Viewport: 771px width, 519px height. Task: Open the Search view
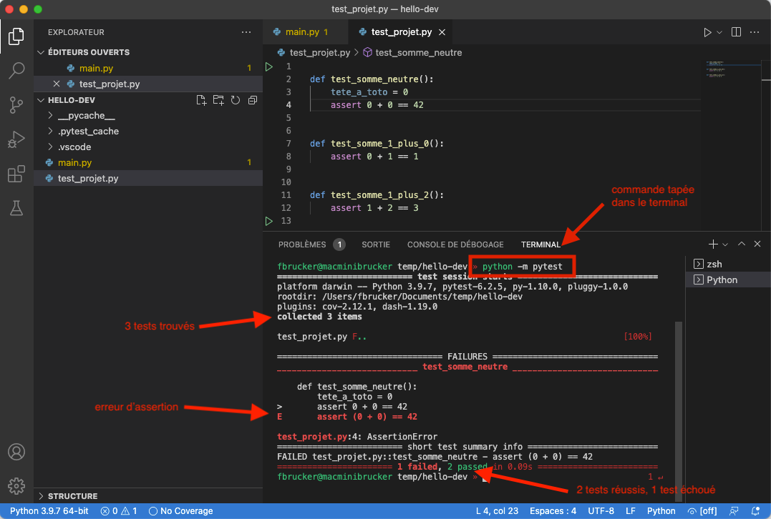[x=16, y=70]
